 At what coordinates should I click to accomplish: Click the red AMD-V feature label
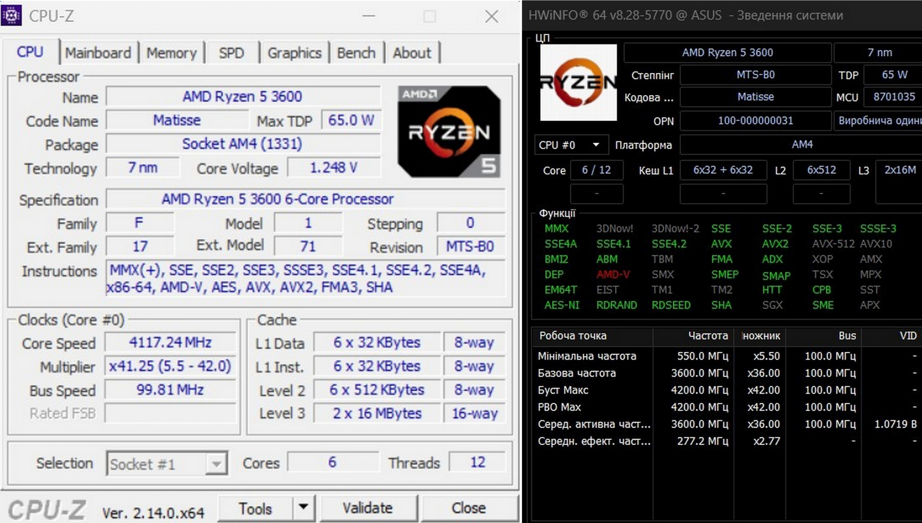click(613, 274)
